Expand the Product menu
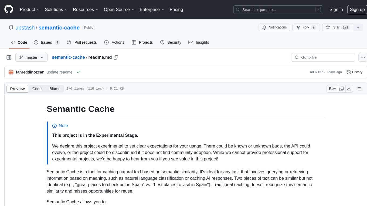Image resolution: width=367 pixels, height=206 pixels. [30, 9]
